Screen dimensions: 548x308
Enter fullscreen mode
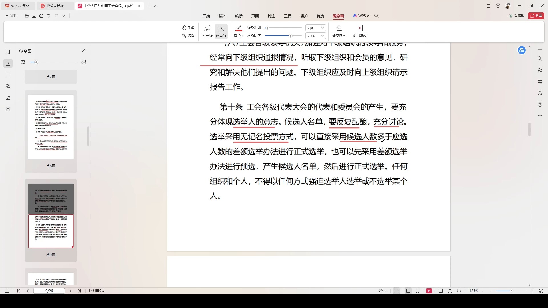click(x=541, y=291)
